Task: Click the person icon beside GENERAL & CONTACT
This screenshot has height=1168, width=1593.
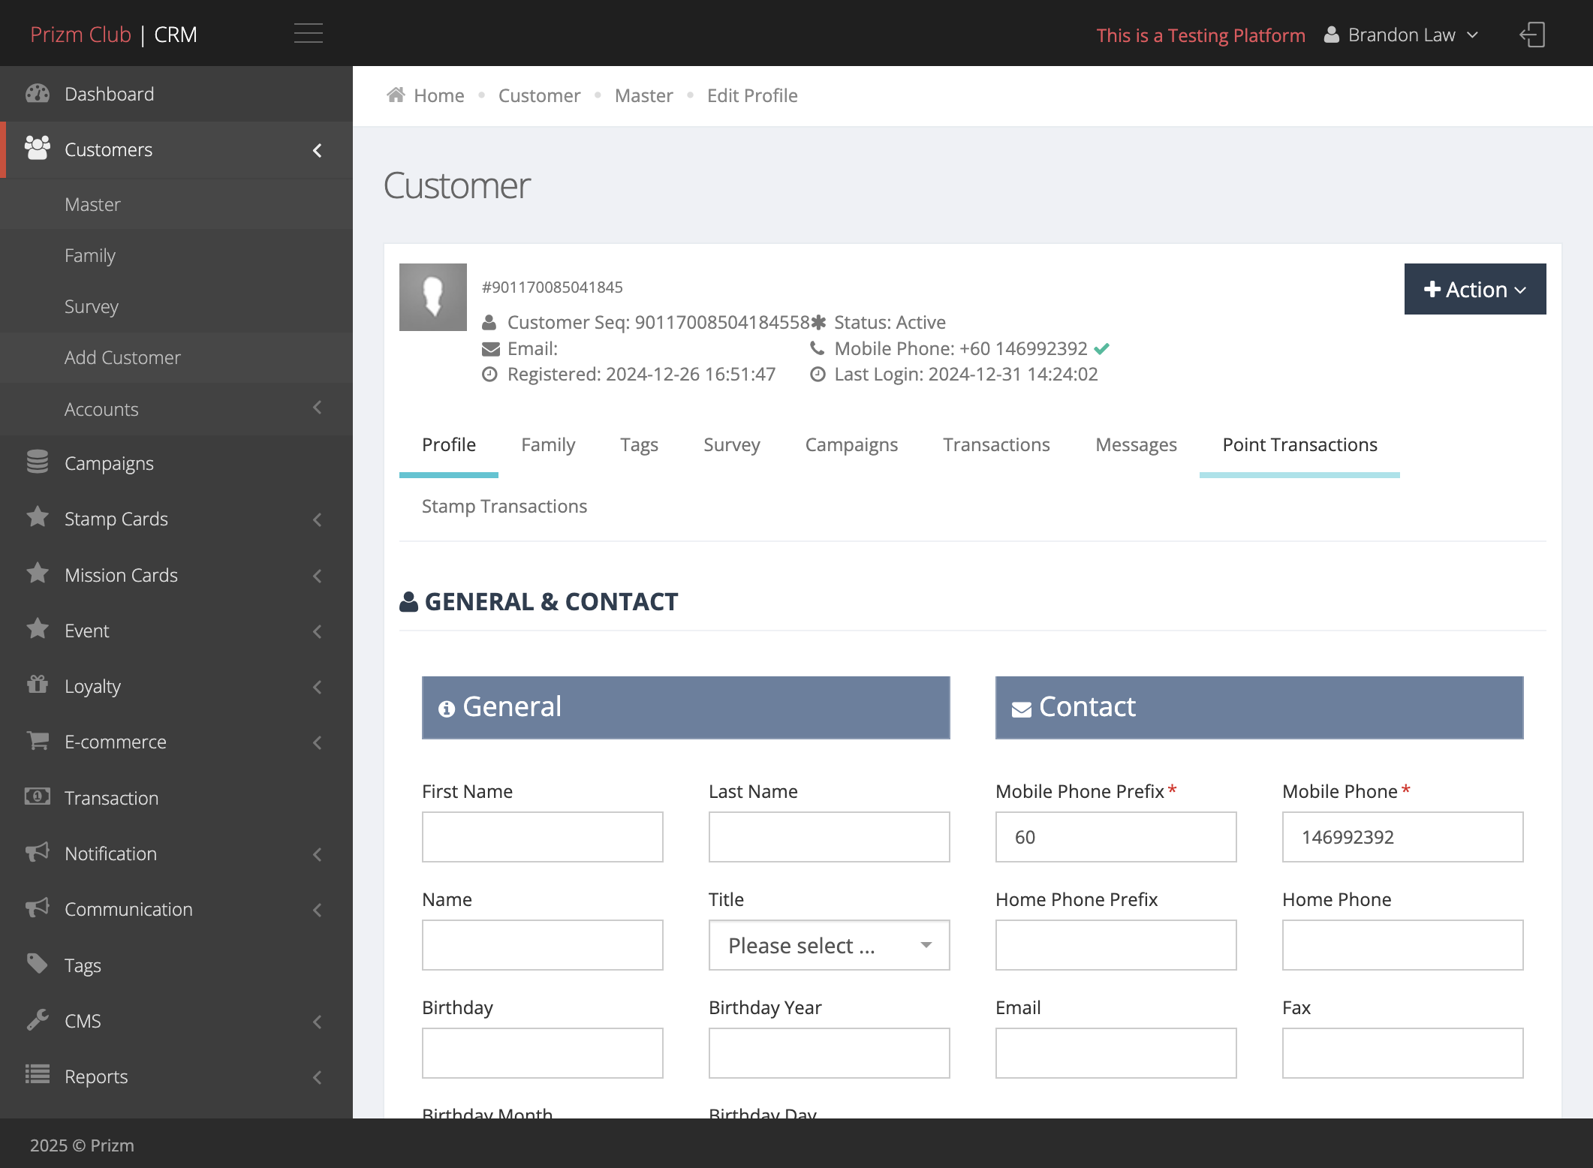Action: [x=409, y=602]
